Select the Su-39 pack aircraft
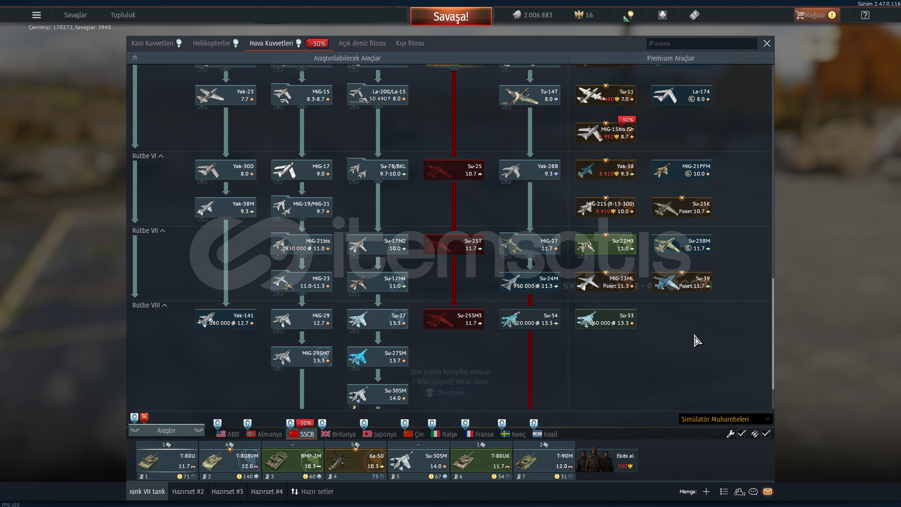Viewport: 901px width, 507px height. [682, 282]
